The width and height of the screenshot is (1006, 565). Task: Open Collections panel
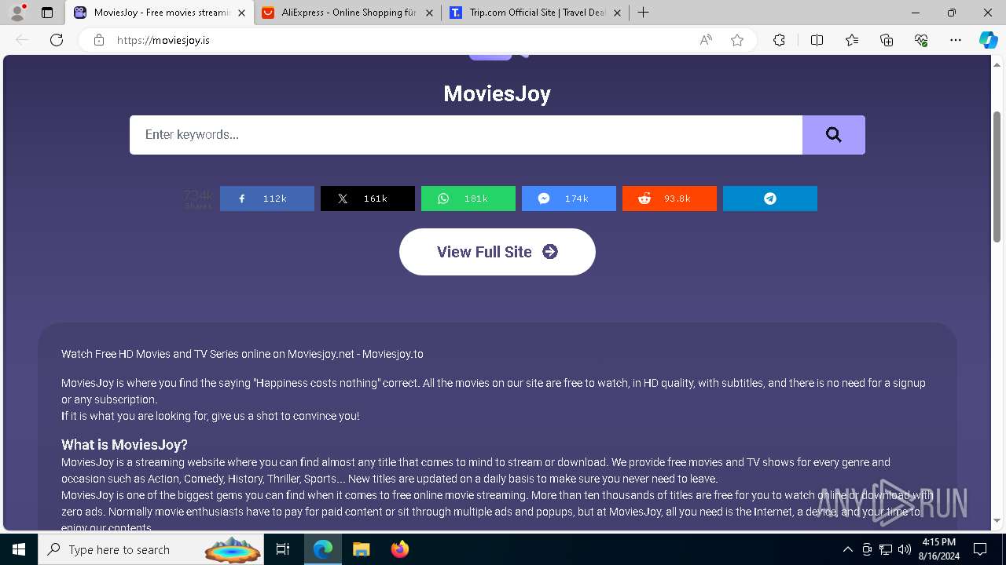pos(887,40)
